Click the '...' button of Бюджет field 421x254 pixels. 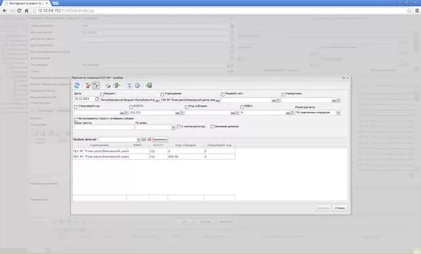pos(157,100)
